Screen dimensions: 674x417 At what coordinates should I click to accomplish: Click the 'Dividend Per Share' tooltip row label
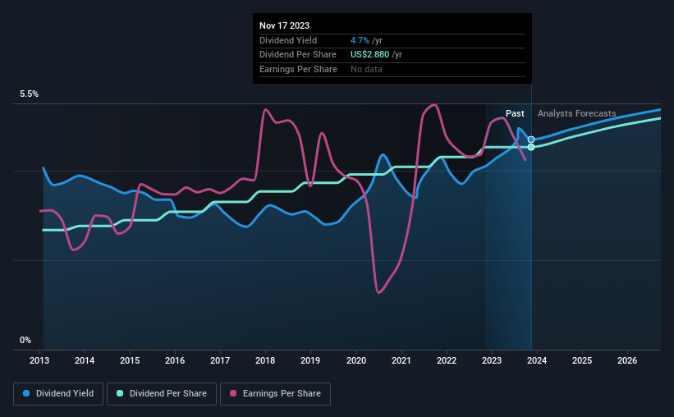point(298,55)
